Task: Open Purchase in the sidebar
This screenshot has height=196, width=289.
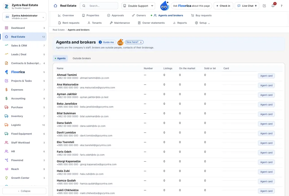Action: [x=24, y=107]
